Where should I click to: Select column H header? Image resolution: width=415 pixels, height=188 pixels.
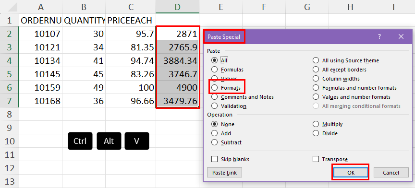pyautogui.click(x=351, y=7)
